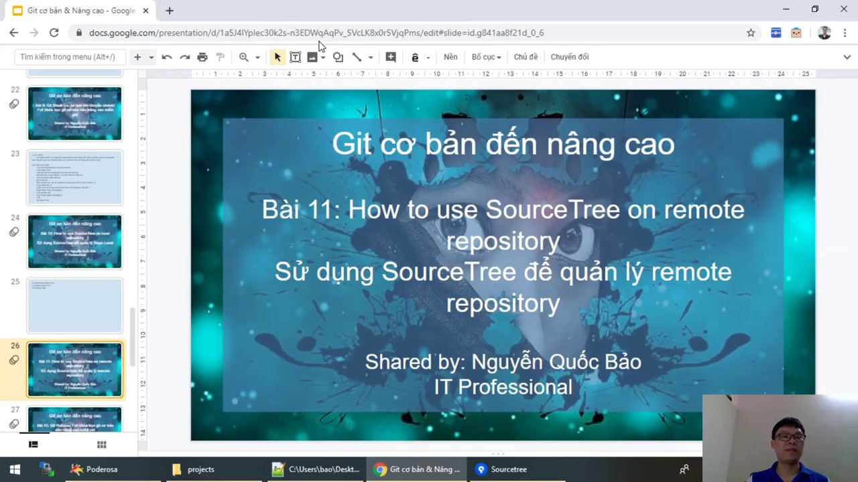The image size is (858, 482).
Task: Switch to grid view
Action: [102, 445]
